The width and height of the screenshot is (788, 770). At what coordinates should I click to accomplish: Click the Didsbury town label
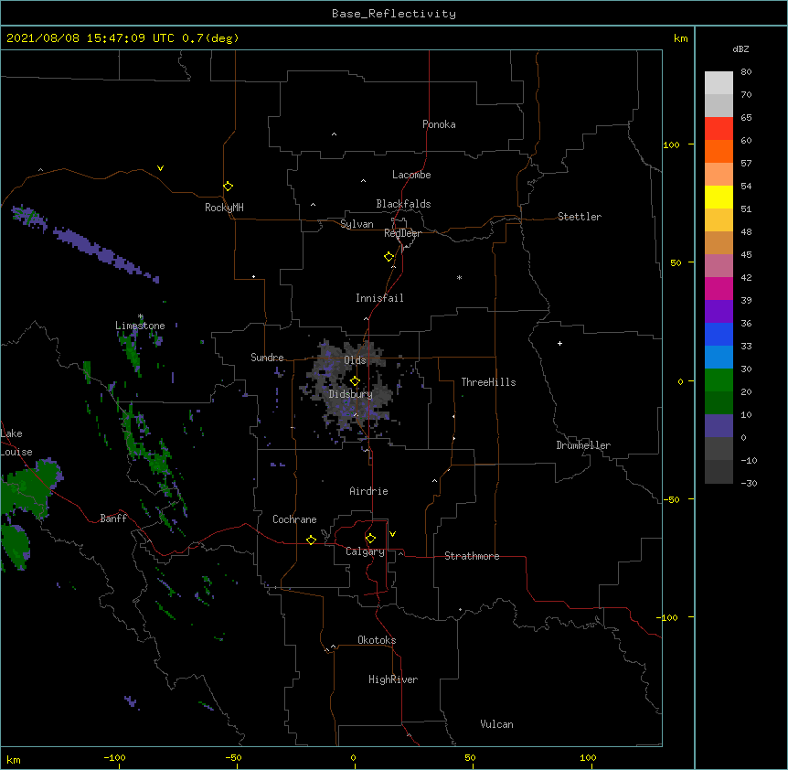[x=351, y=394]
